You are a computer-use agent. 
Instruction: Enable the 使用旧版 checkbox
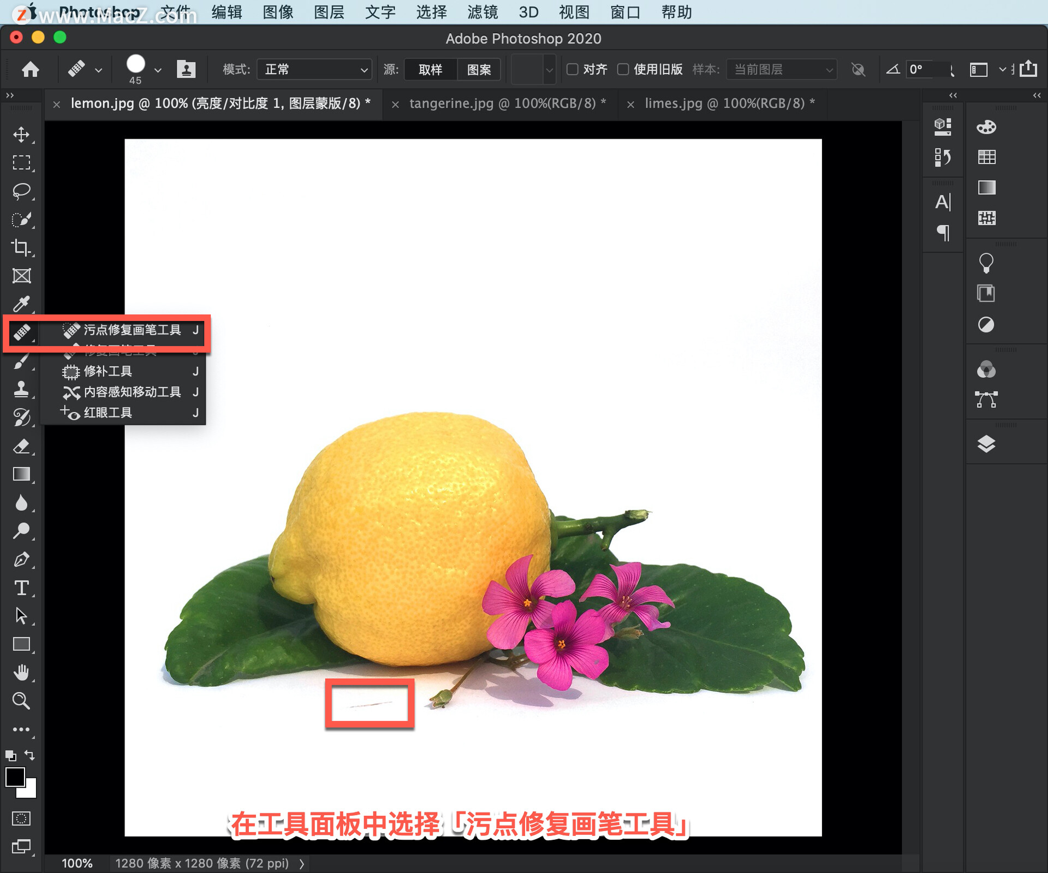point(623,69)
